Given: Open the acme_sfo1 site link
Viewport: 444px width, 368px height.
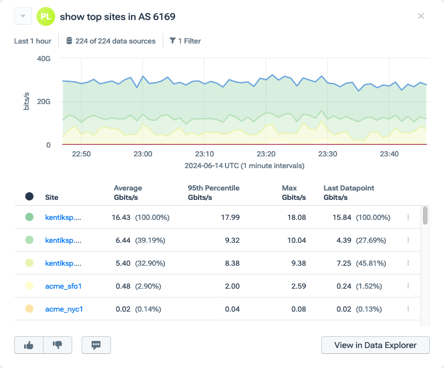Looking at the screenshot, I should click(63, 286).
